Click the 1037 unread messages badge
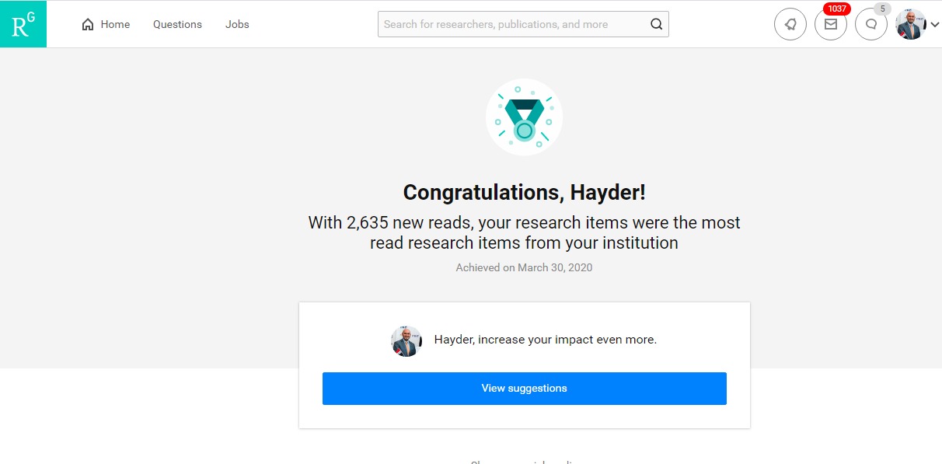 tap(837, 9)
